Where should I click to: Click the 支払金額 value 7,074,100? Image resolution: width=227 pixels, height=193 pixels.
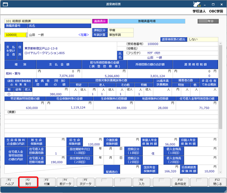[x=66, y=76]
